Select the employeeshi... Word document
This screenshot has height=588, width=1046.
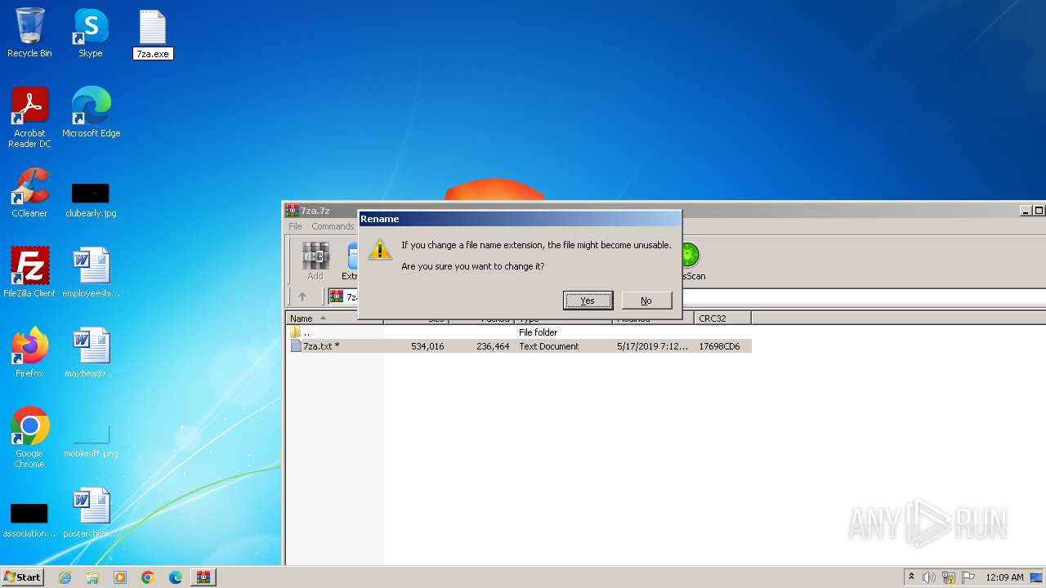(x=91, y=273)
